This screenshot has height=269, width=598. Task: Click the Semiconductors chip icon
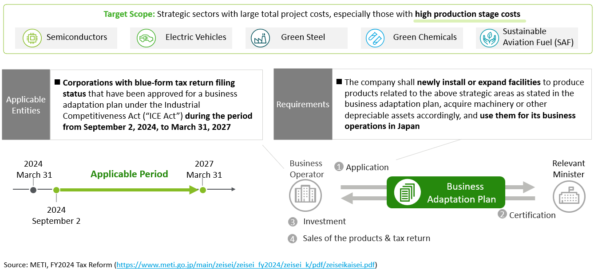pyautogui.click(x=32, y=38)
